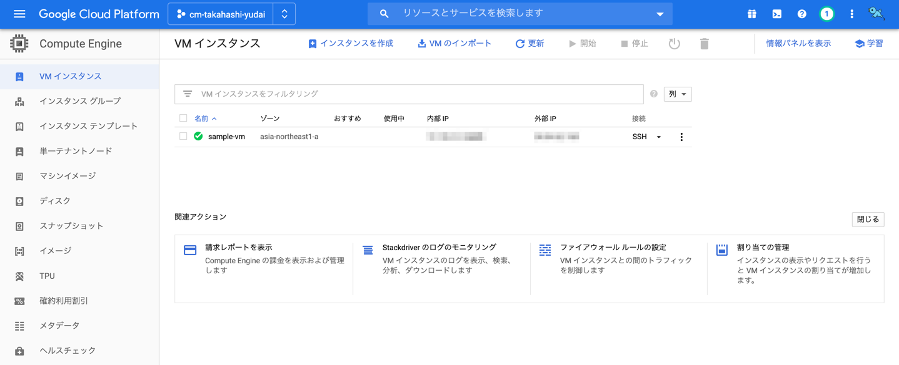Image resolution: width=899 pixels, height=365 pixels.
Task: Open the sample-vm row options menu
Action: point(681,136)
